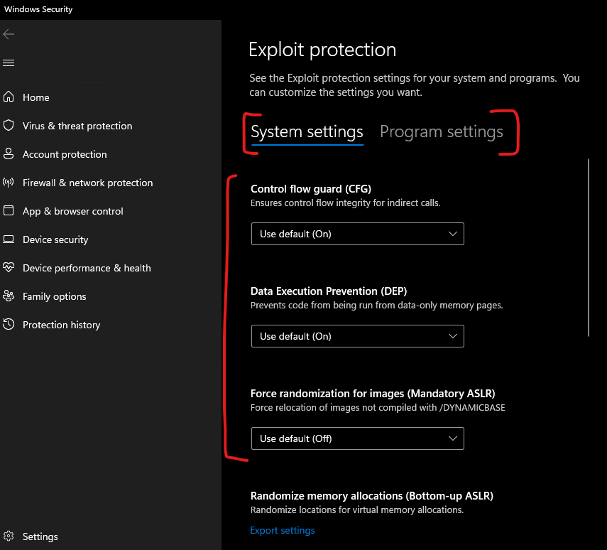
Task: Select the Device security laptop icon
Action: [9, 239]
